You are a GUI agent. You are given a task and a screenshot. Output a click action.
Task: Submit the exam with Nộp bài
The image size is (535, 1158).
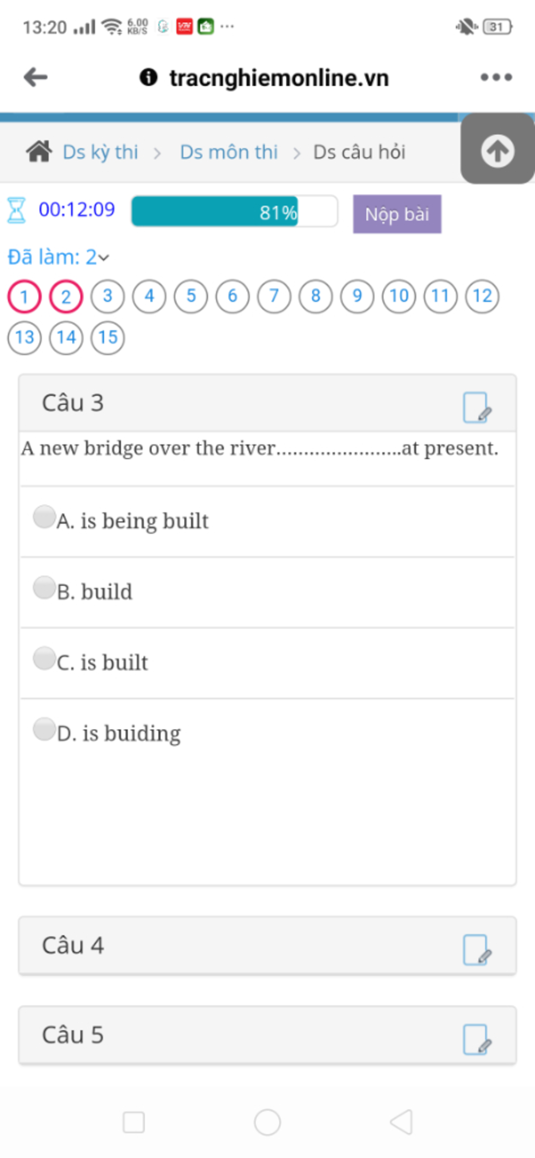(397, 214)
